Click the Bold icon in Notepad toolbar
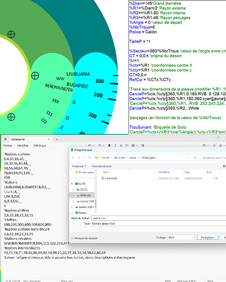226x282 pixels. 109,145
